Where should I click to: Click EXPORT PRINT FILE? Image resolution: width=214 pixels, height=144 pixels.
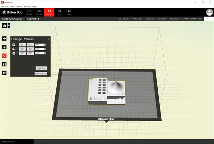pyautogui.click(x=192, y=19)
